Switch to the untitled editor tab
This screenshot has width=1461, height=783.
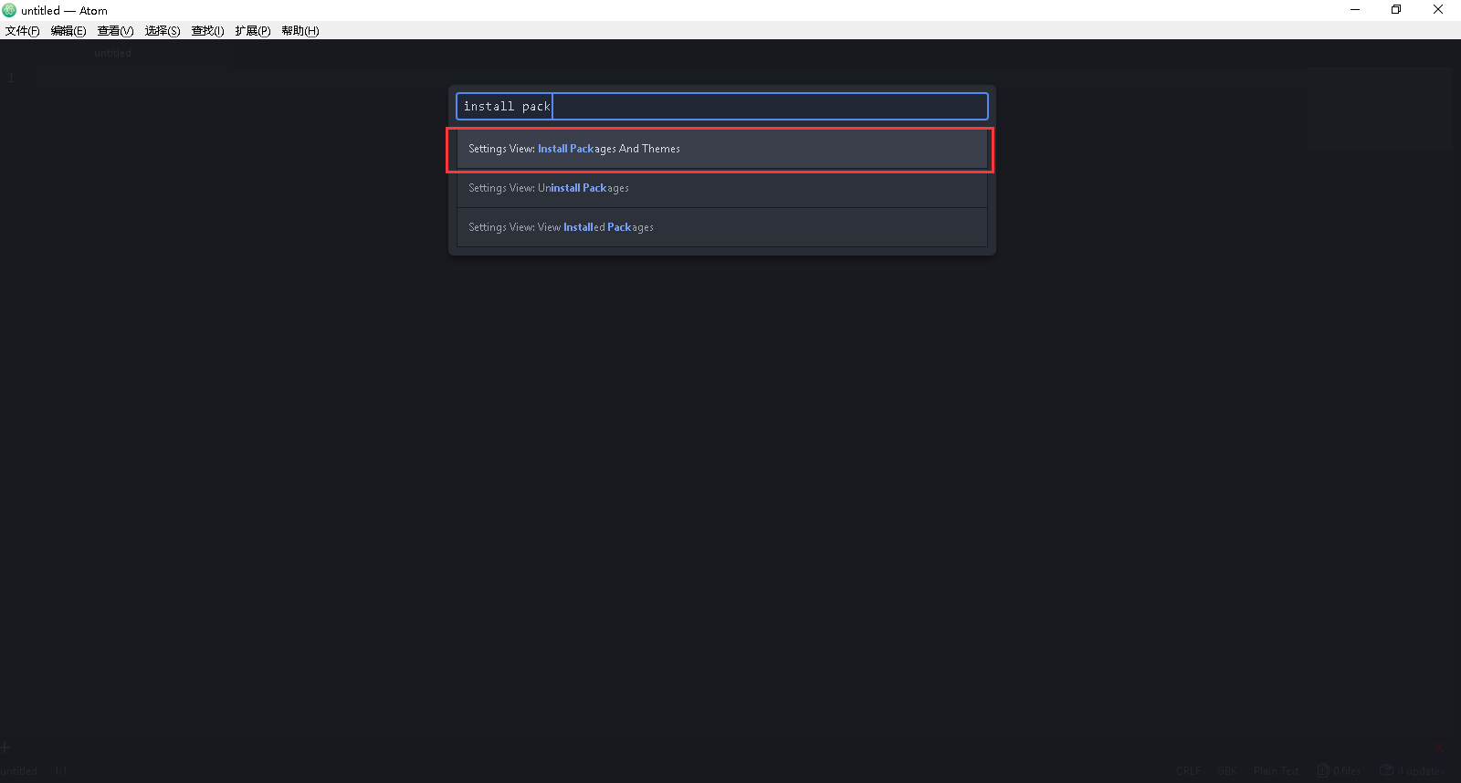[x=113, y=53]
